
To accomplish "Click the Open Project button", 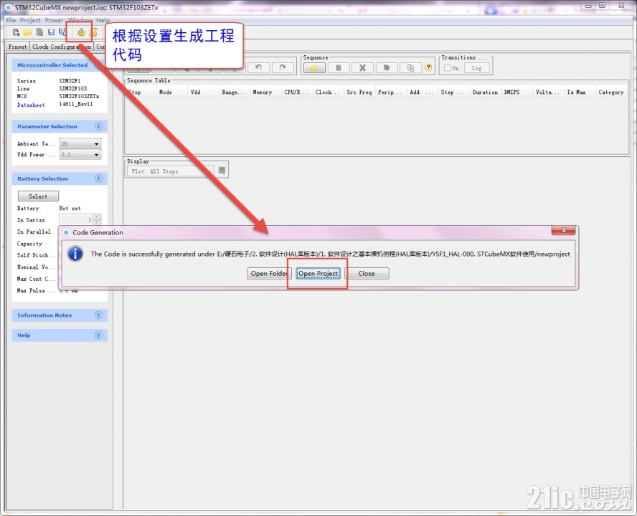I will (318, 273).
